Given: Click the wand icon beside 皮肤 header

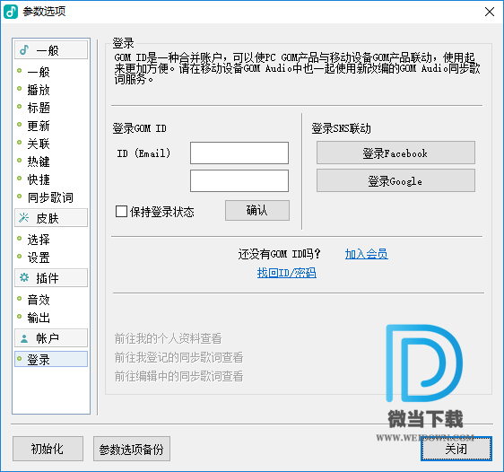Looking at the screenshot, I should (x=24, y=218).
